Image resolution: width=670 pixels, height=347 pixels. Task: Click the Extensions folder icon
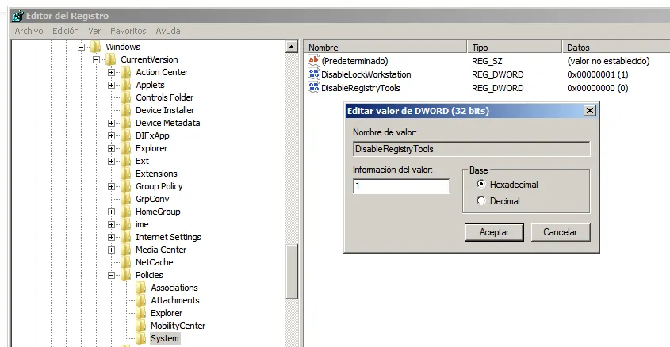[x=125, y=173]
